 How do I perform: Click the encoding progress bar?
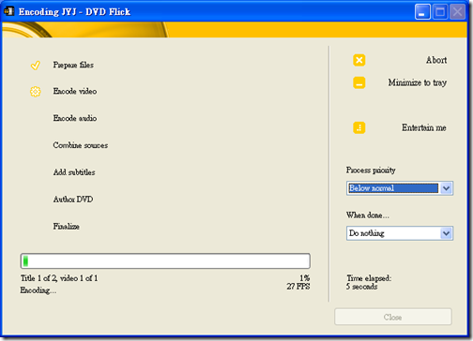click(x=165, y=261)
